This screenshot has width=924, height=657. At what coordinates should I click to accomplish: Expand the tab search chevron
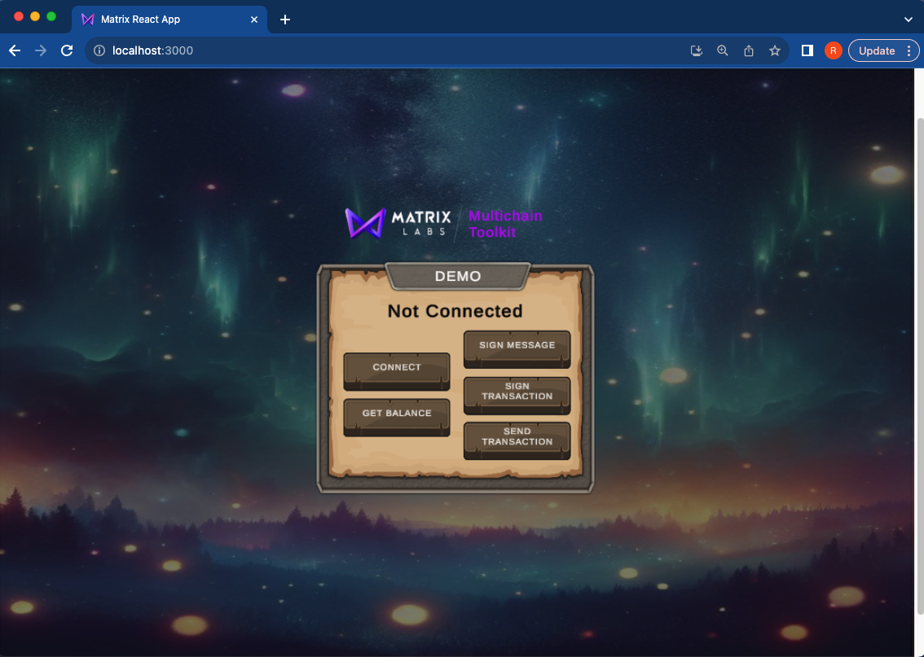coord(908,20)
